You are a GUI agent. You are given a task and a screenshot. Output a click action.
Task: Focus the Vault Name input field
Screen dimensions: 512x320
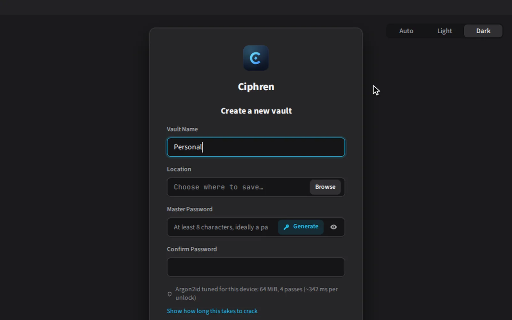tap(256, 147)
